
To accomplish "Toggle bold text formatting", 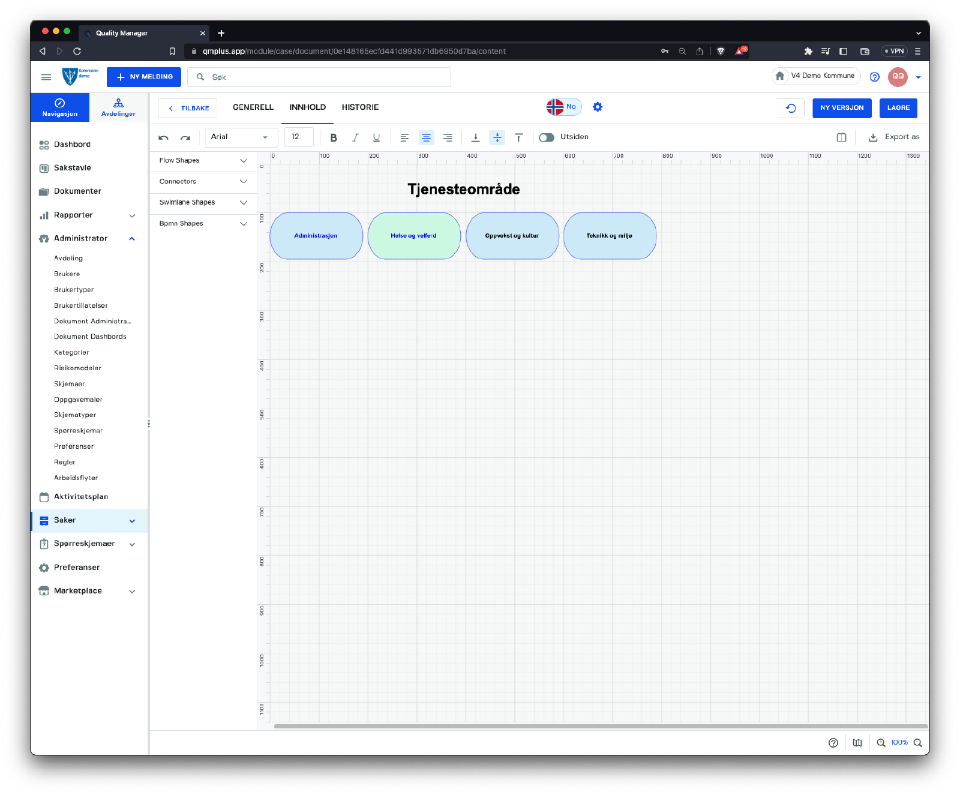I will coord(334,137).
